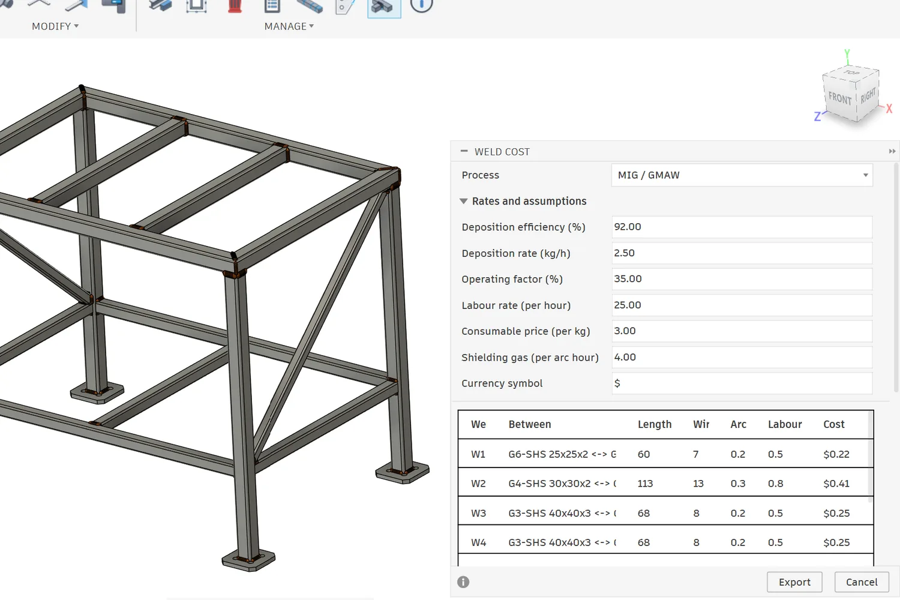Screen dimensions: 900x600
Task: Click cost $0.22 in W1 row
Action: click(836, 454)
